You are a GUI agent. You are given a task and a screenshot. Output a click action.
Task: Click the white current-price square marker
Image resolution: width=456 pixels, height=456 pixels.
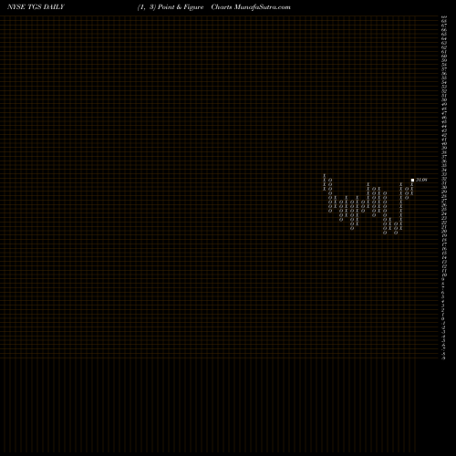[x=412, y=180]
